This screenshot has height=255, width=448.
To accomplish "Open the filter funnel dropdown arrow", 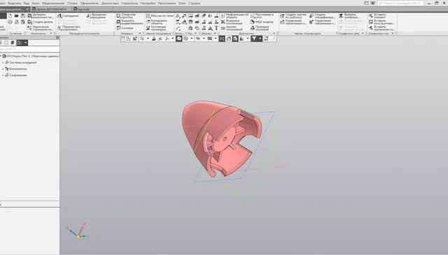I will (260, 39).
